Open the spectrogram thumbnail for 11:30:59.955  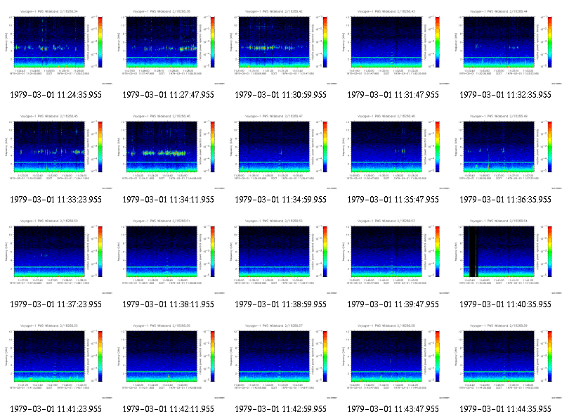click(281, 46)
